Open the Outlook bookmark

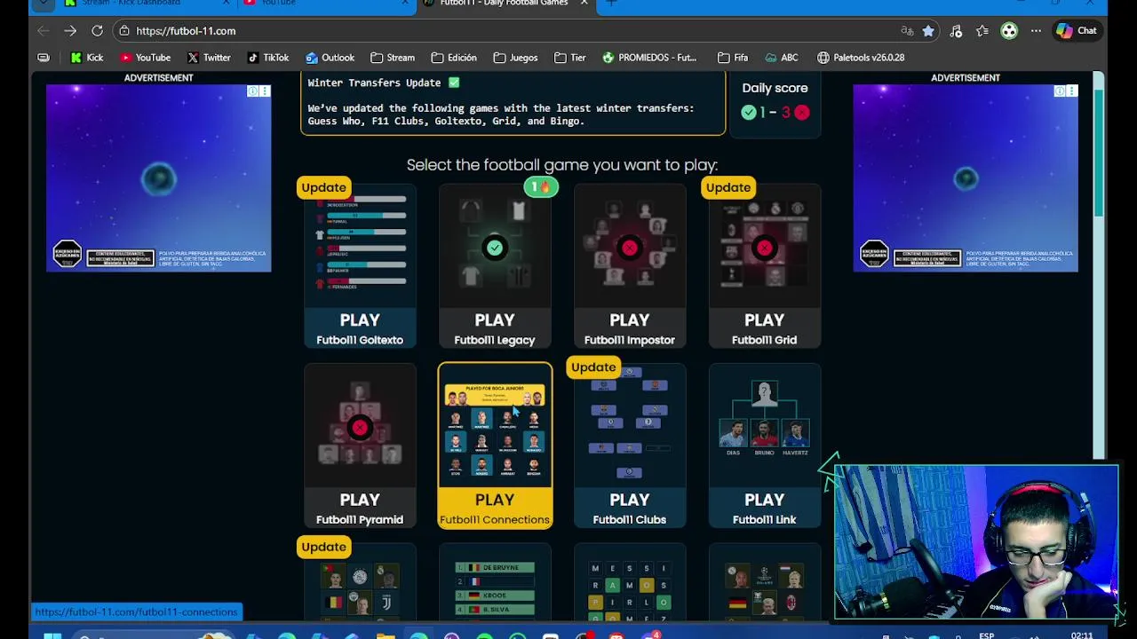click(330, 58)
